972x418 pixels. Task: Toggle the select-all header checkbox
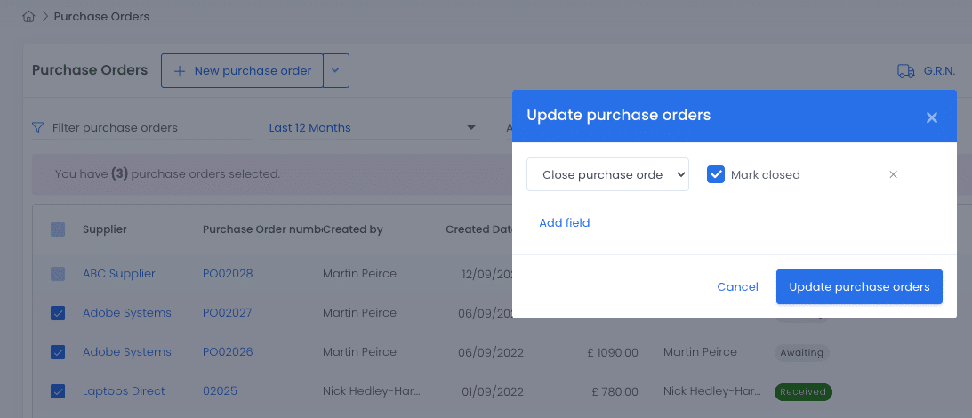(58, 229)
